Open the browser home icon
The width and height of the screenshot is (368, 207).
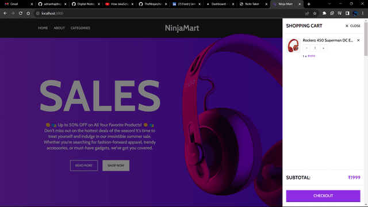(28, 13)
